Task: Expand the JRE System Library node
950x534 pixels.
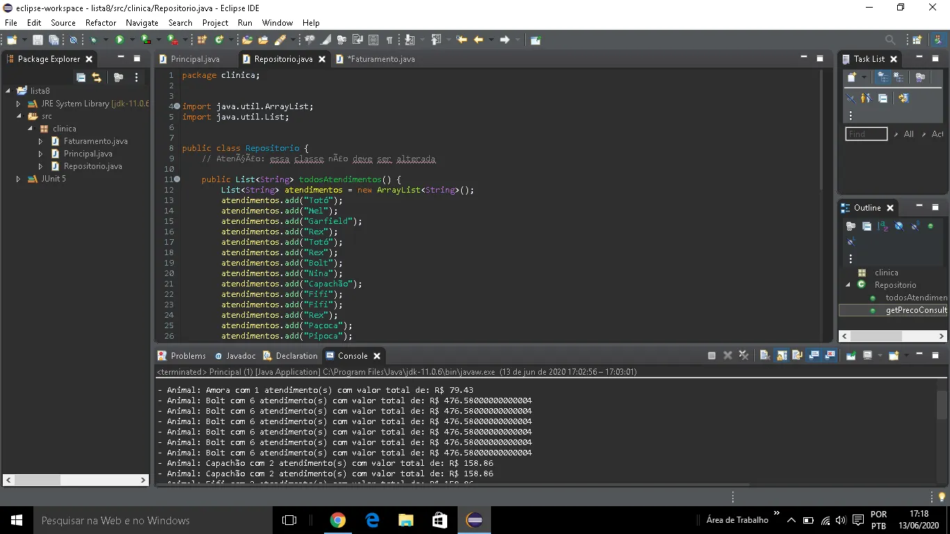Action: click(x=19, y=104)
